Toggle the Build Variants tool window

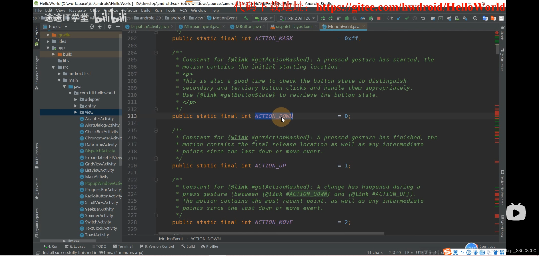[x=36, y=156]
